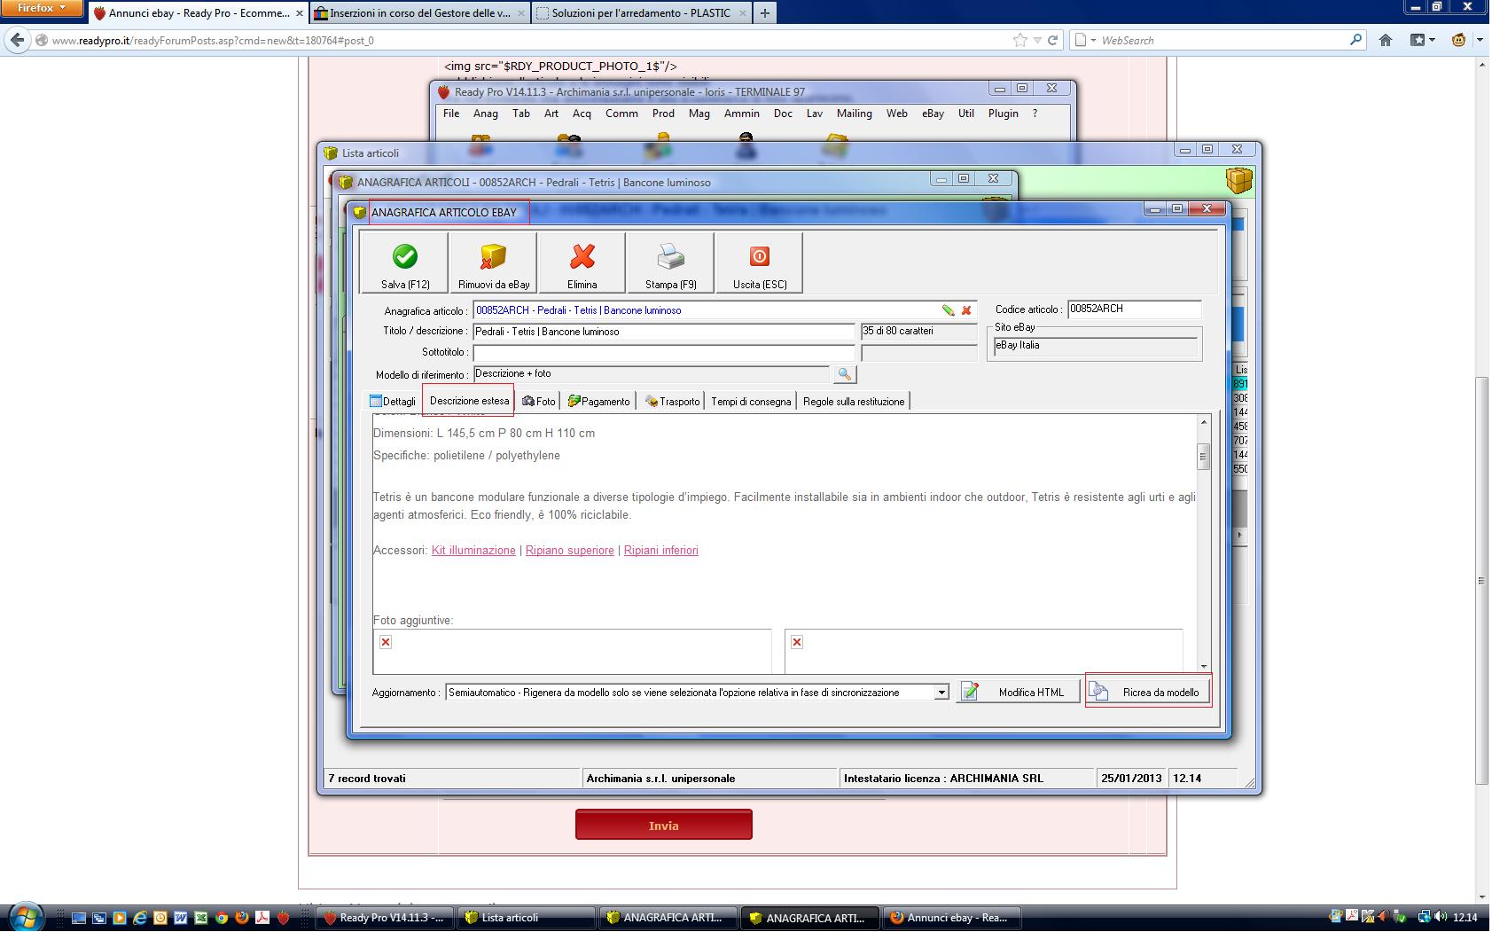The width and height of the screenshot is (1492, 932).
Task: Open the Firefox application menu button
Action: tap(43, 8)
